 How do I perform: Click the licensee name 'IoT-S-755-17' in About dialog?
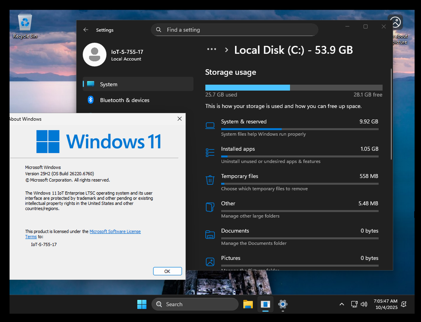(x=44, y=244)
